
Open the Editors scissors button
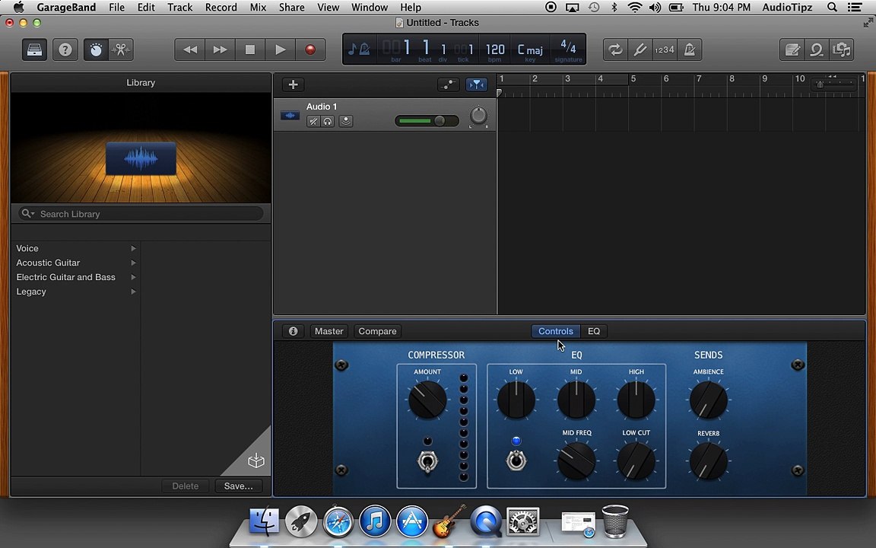(120, 49)
